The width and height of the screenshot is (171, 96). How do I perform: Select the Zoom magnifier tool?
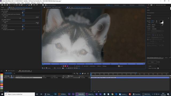coord(10,5)
